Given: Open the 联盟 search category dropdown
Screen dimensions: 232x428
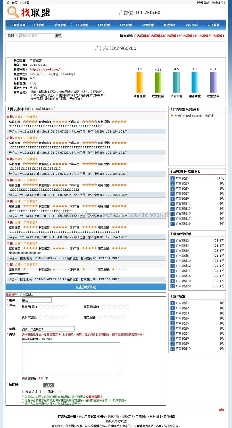Looking at the screenshot, I should click(12, 36).
